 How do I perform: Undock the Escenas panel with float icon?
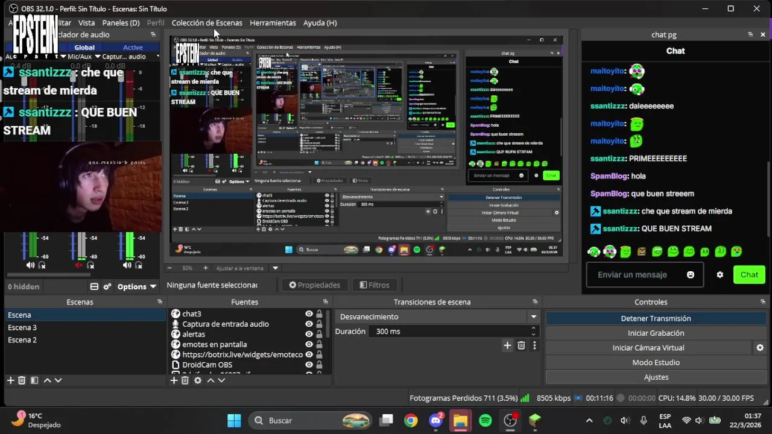click(160, 302)
